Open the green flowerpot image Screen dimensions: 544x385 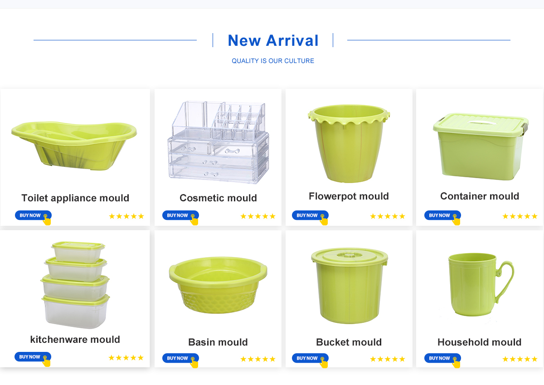[x=349, y=143]
